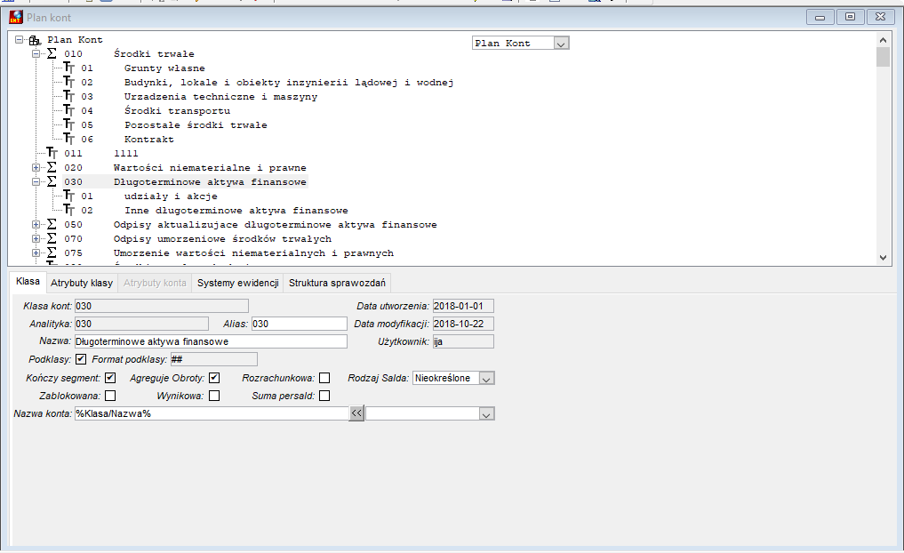Switch to Atrybuty klasy tab
904x553 pixels.
82,283
